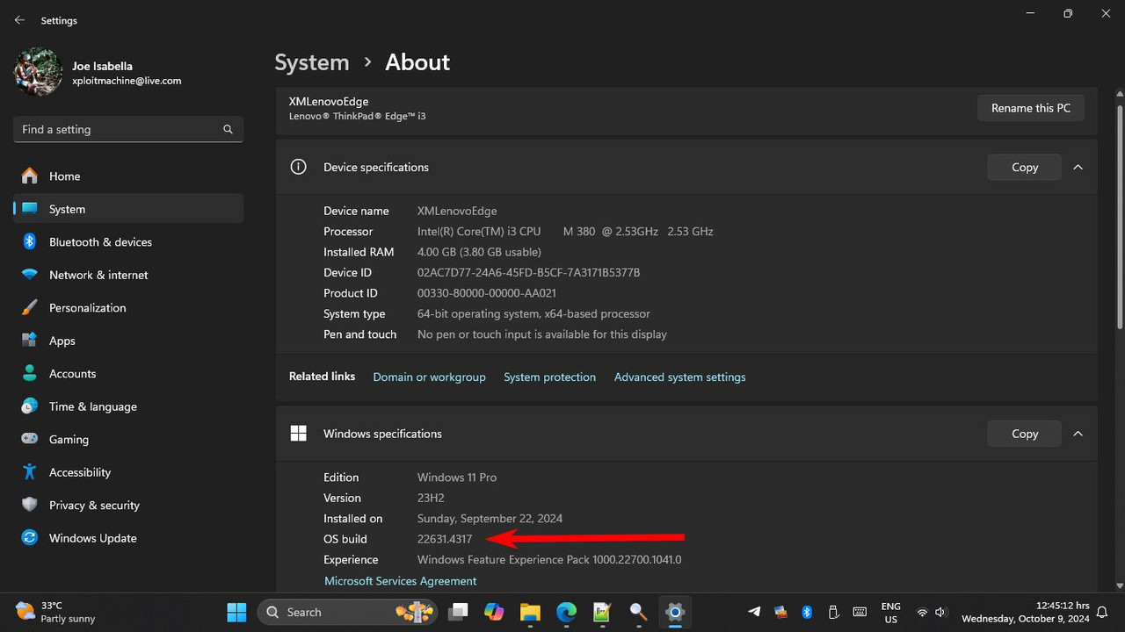Click Windows Feature Experience Pack text

tap(549, 560)
